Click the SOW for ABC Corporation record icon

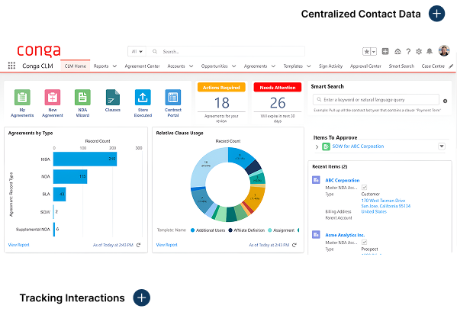click(326, 146)
